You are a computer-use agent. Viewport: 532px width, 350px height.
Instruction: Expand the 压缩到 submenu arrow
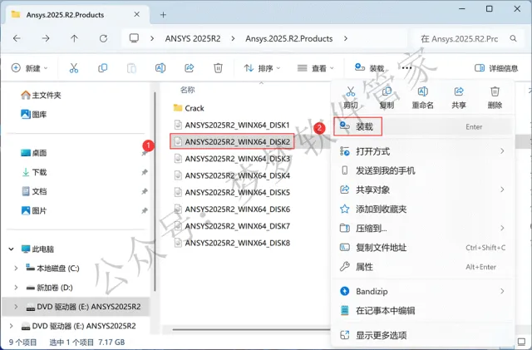coord(502,228)
